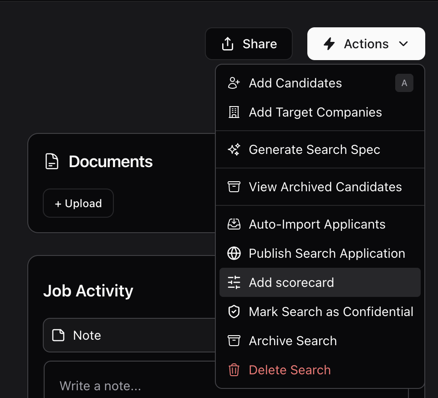
Task: Select Add Target Companies menu item
Action: coord(320,112)
